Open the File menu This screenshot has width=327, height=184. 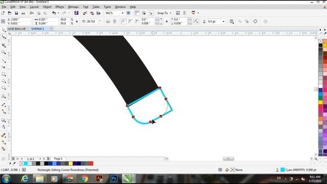point(4,7)
